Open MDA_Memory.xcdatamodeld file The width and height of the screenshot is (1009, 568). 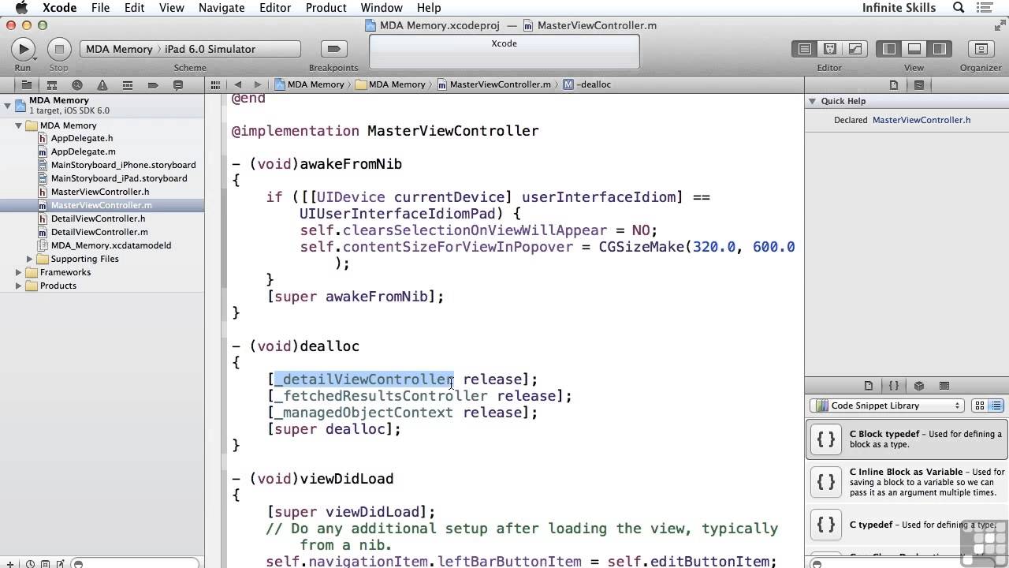pos(111,245)
